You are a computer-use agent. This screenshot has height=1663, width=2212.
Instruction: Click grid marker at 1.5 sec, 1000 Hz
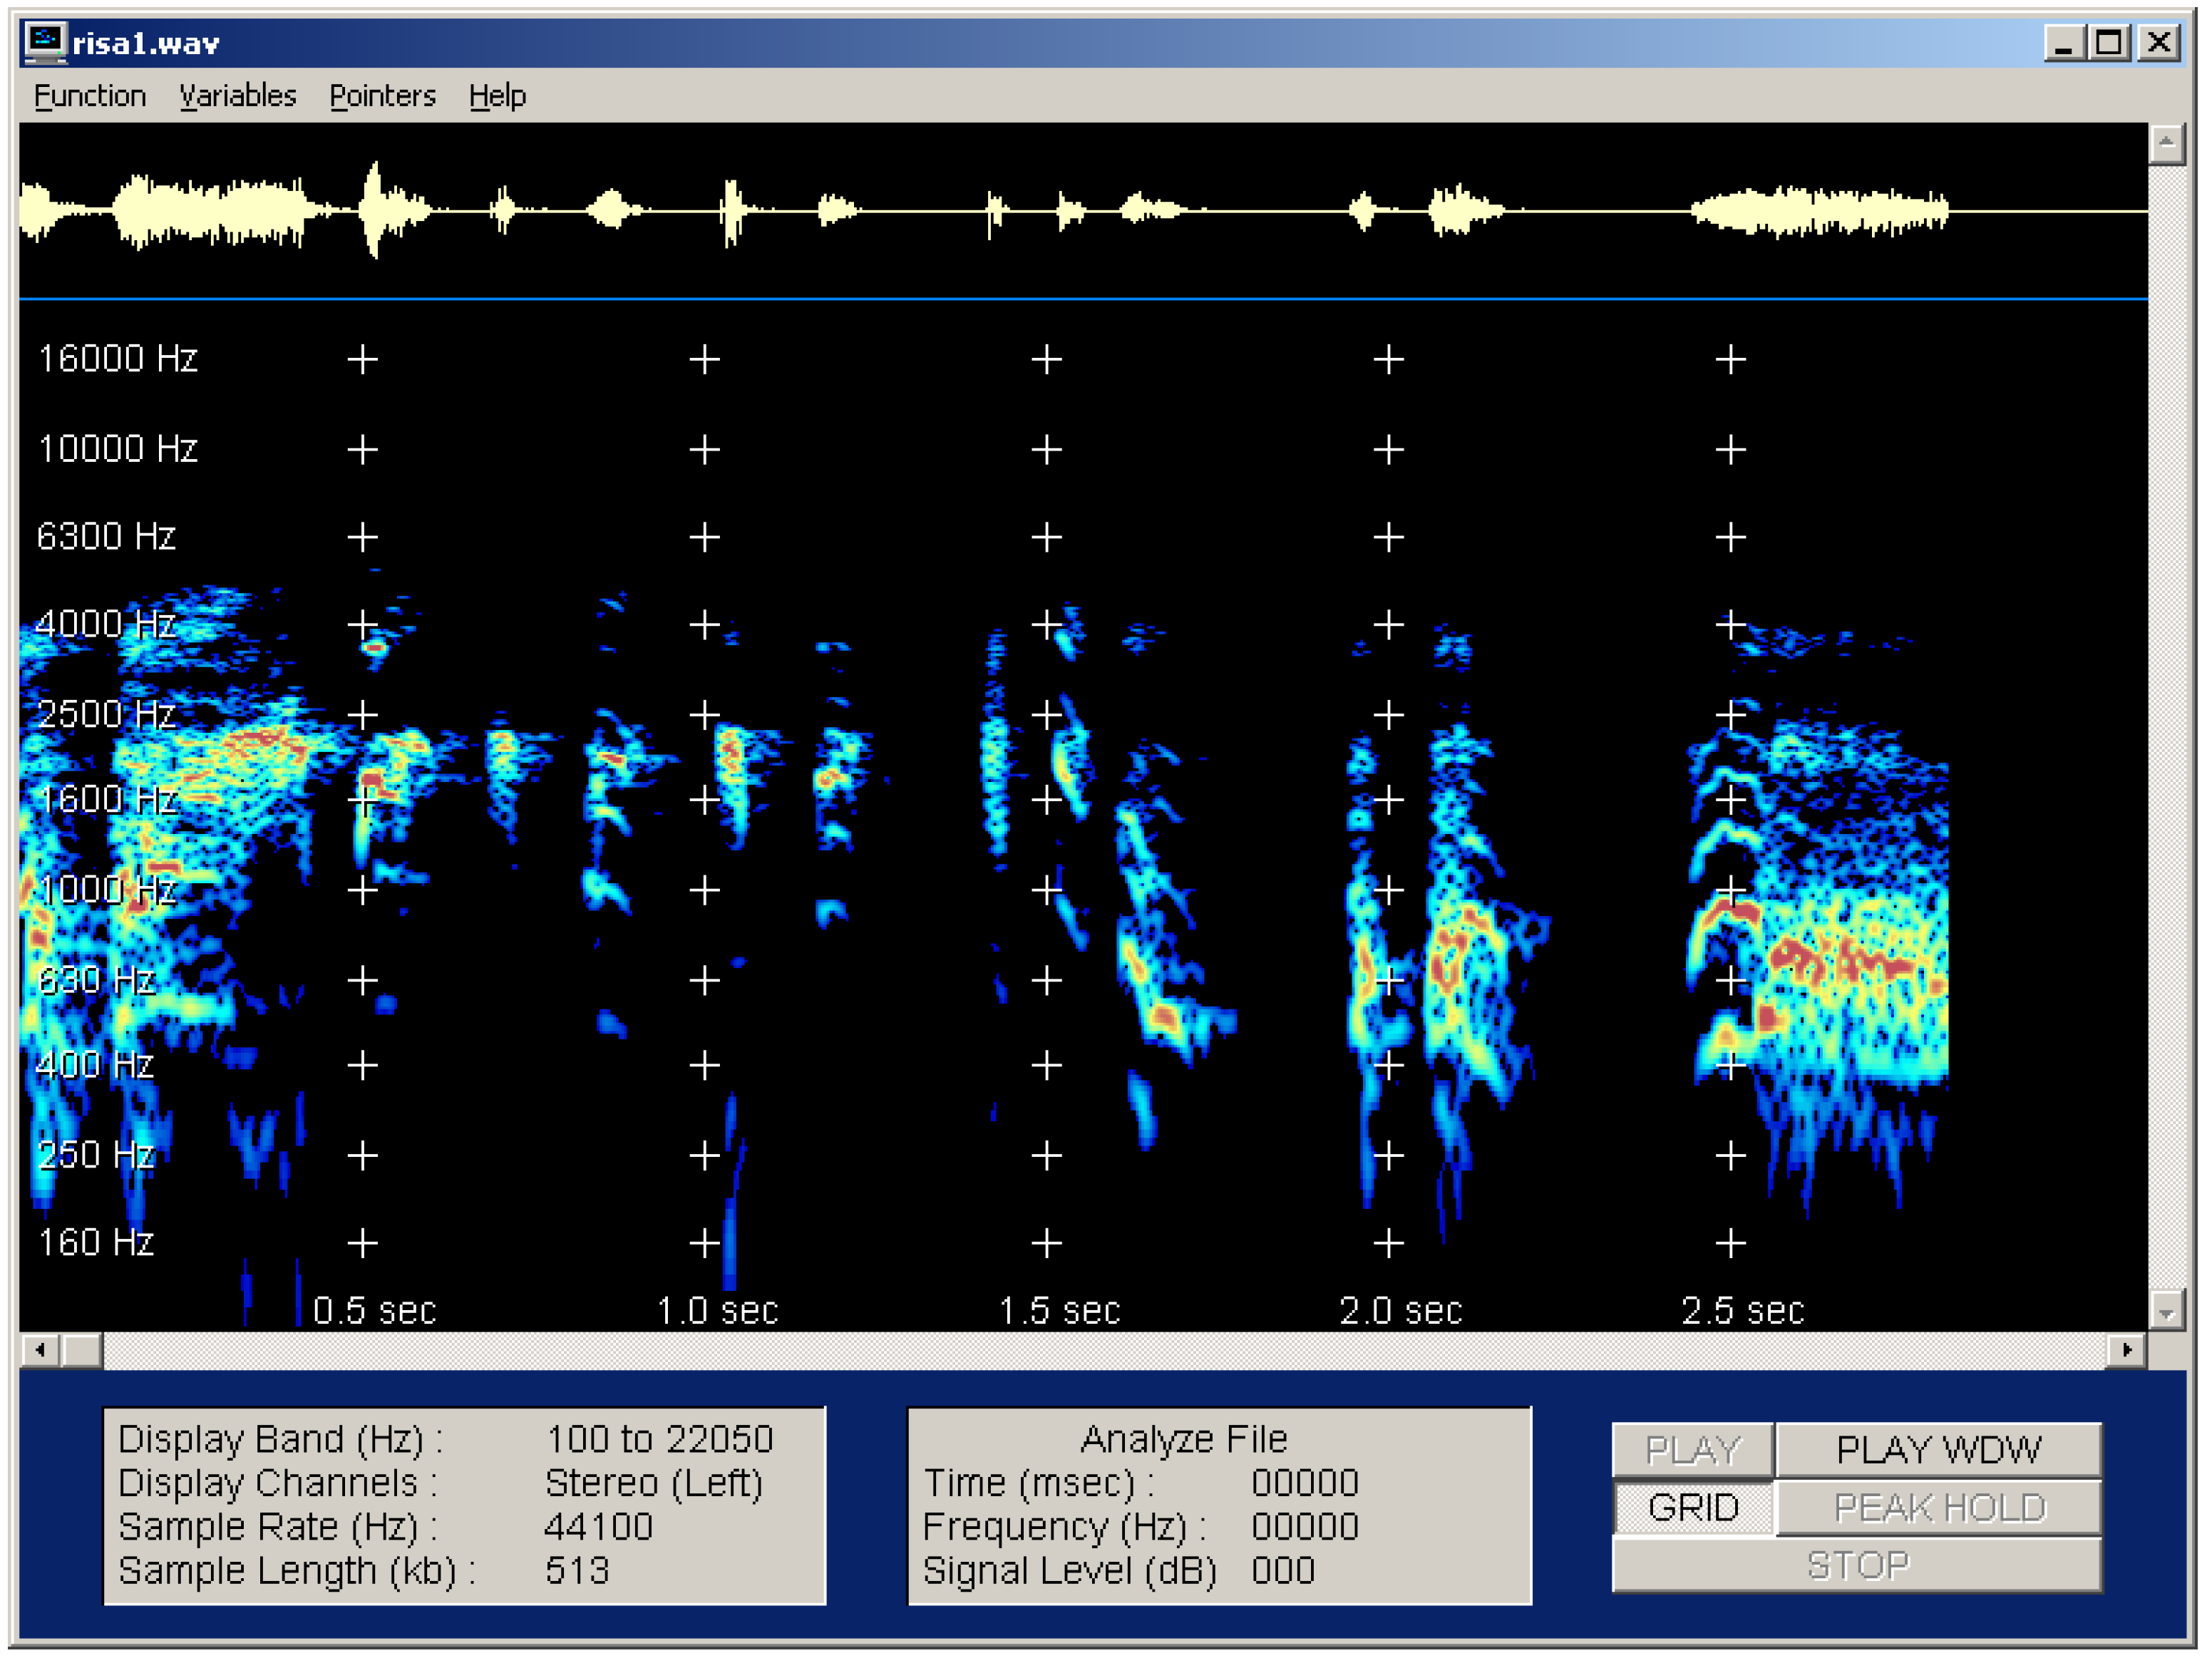1047,890
